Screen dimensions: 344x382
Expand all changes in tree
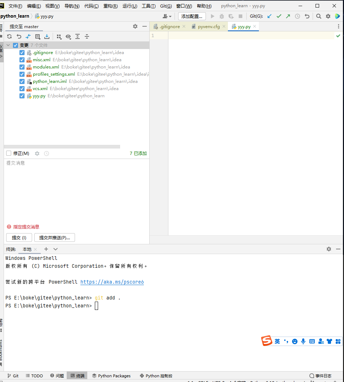[x=78, y=36]
